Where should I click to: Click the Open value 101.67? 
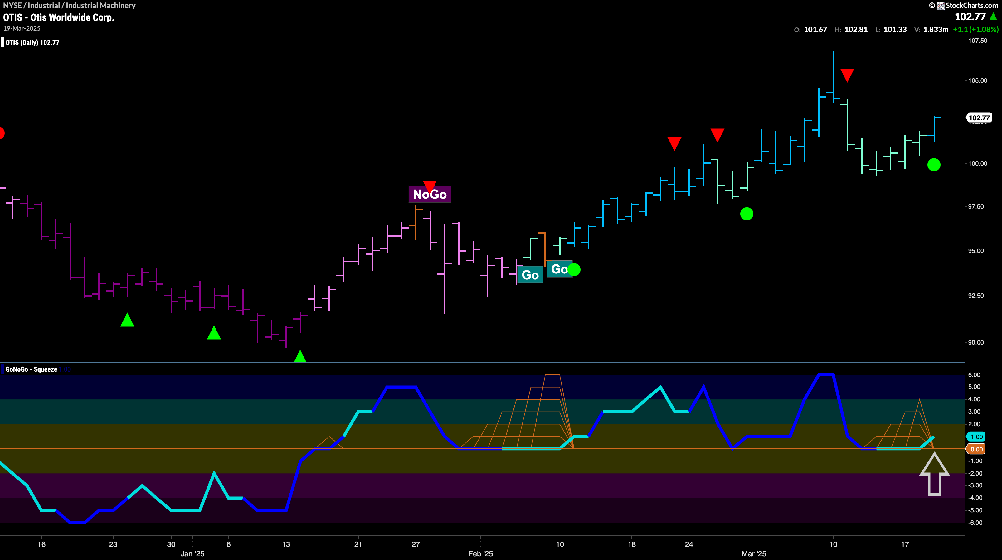click(x=815, y=30)
